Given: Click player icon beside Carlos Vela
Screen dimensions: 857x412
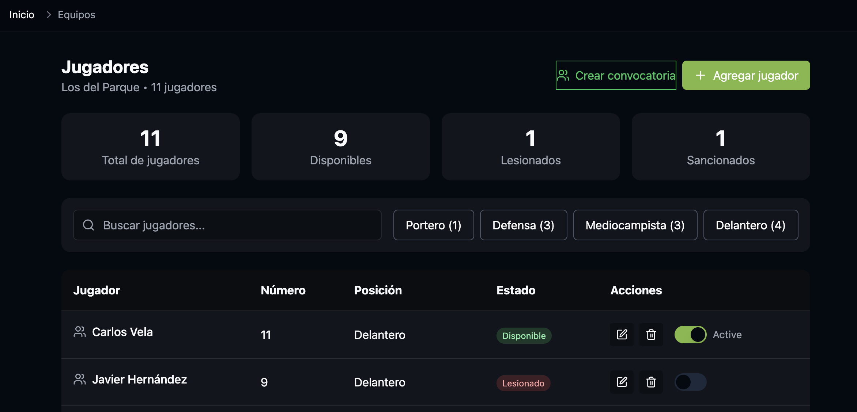Looking at the screenshot, I should pyautogui.click(x=79, y=332).
